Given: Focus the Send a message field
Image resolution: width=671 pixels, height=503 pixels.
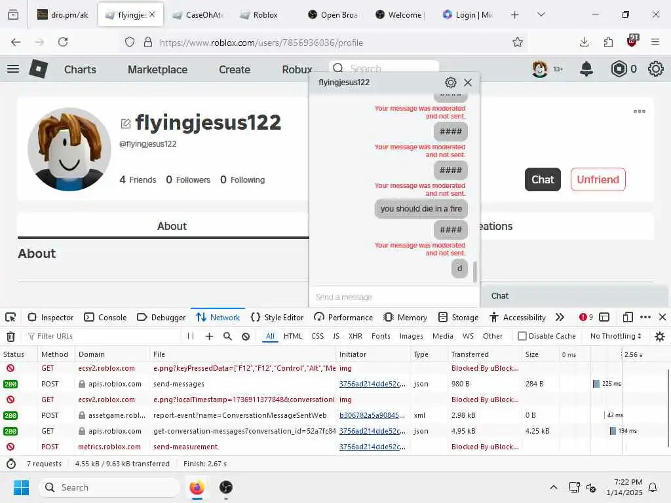Looking at the screenshot, I should [x=394, y=297].
